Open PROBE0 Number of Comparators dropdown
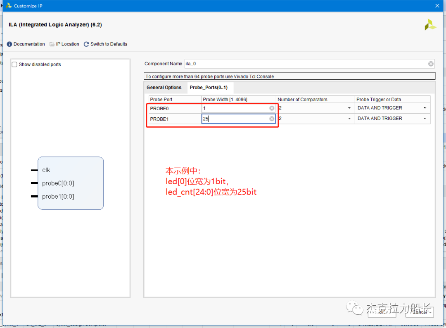Image resolution: width=446 pixels, height=328 pixels. (349, 108)
